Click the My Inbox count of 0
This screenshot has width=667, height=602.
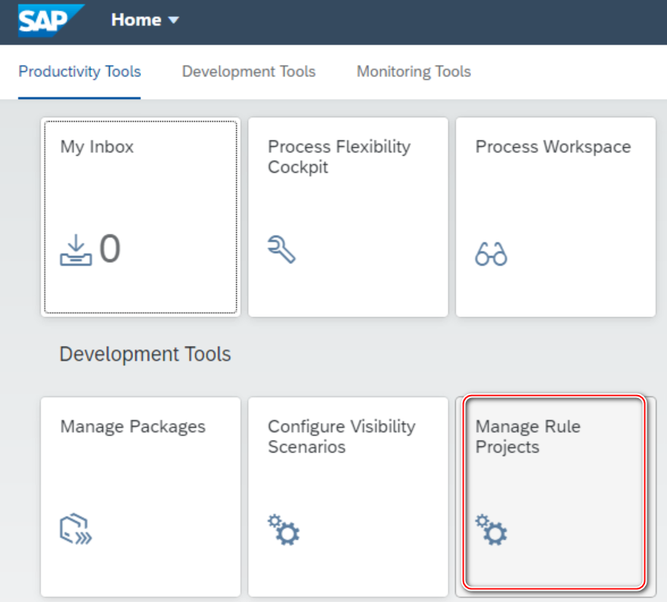tap(110, 249)
